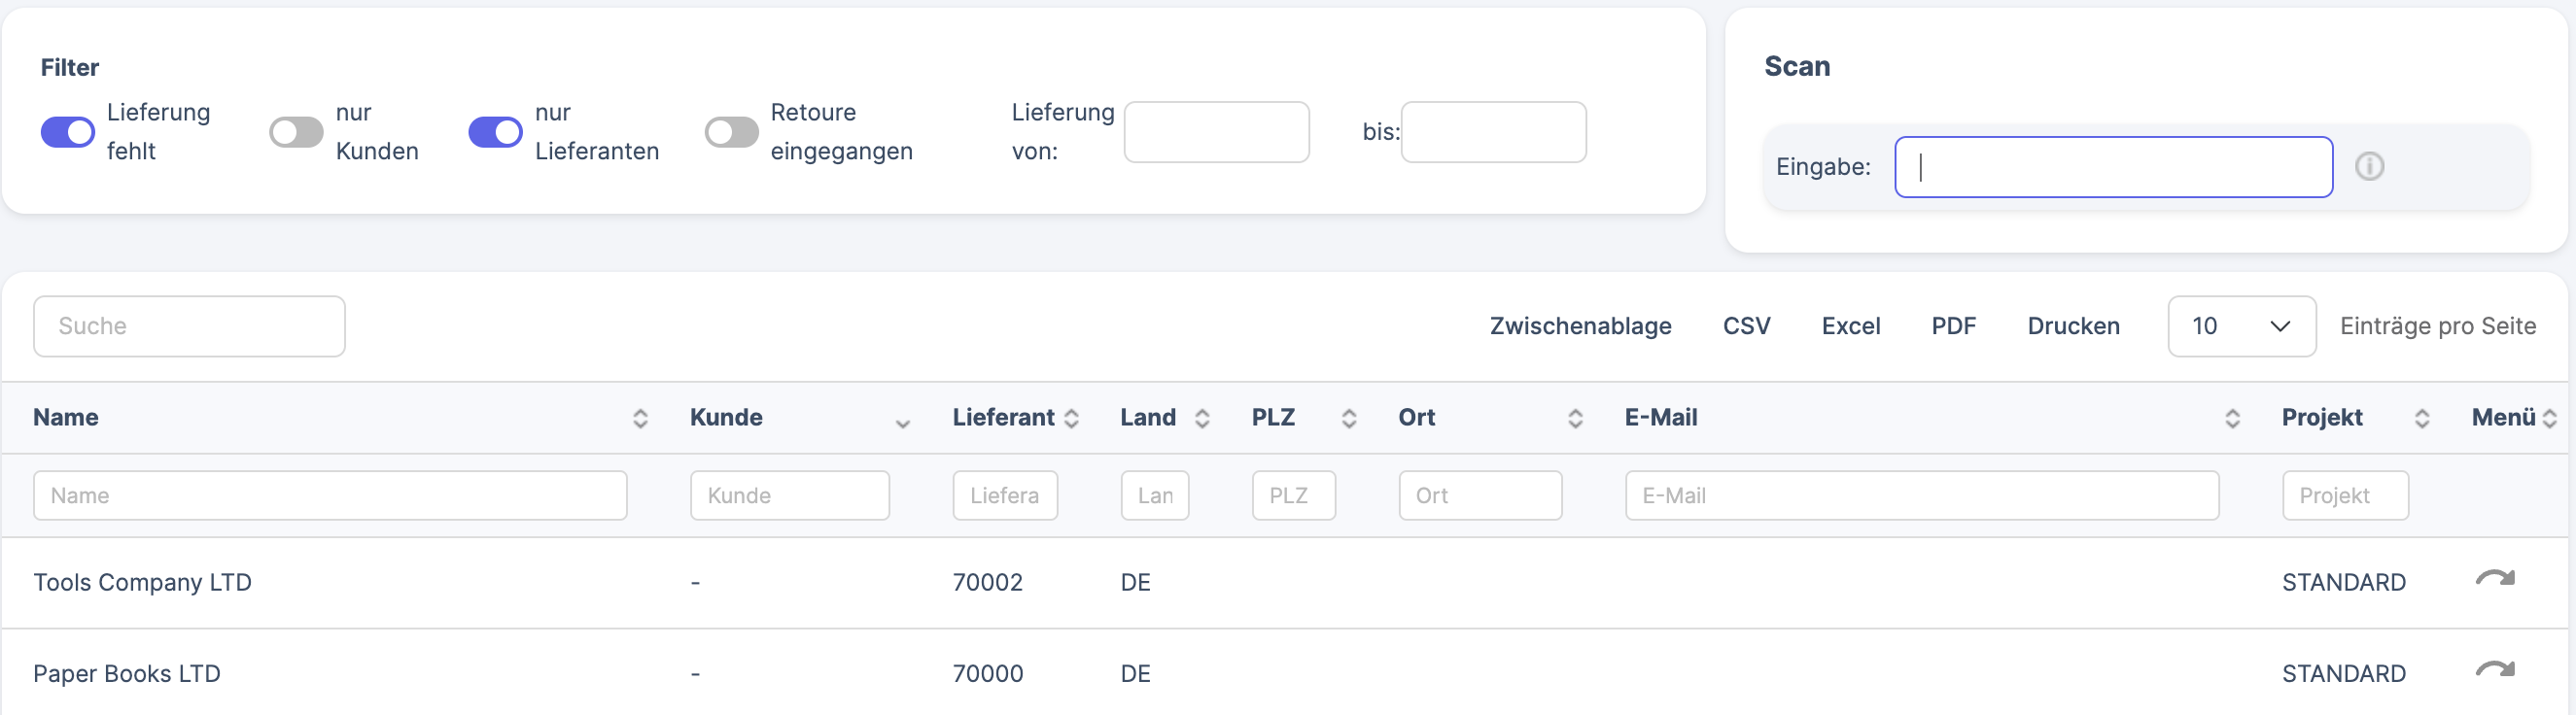
Task: Click the info icon next to Eingabe
Action: click(2369, 166)
